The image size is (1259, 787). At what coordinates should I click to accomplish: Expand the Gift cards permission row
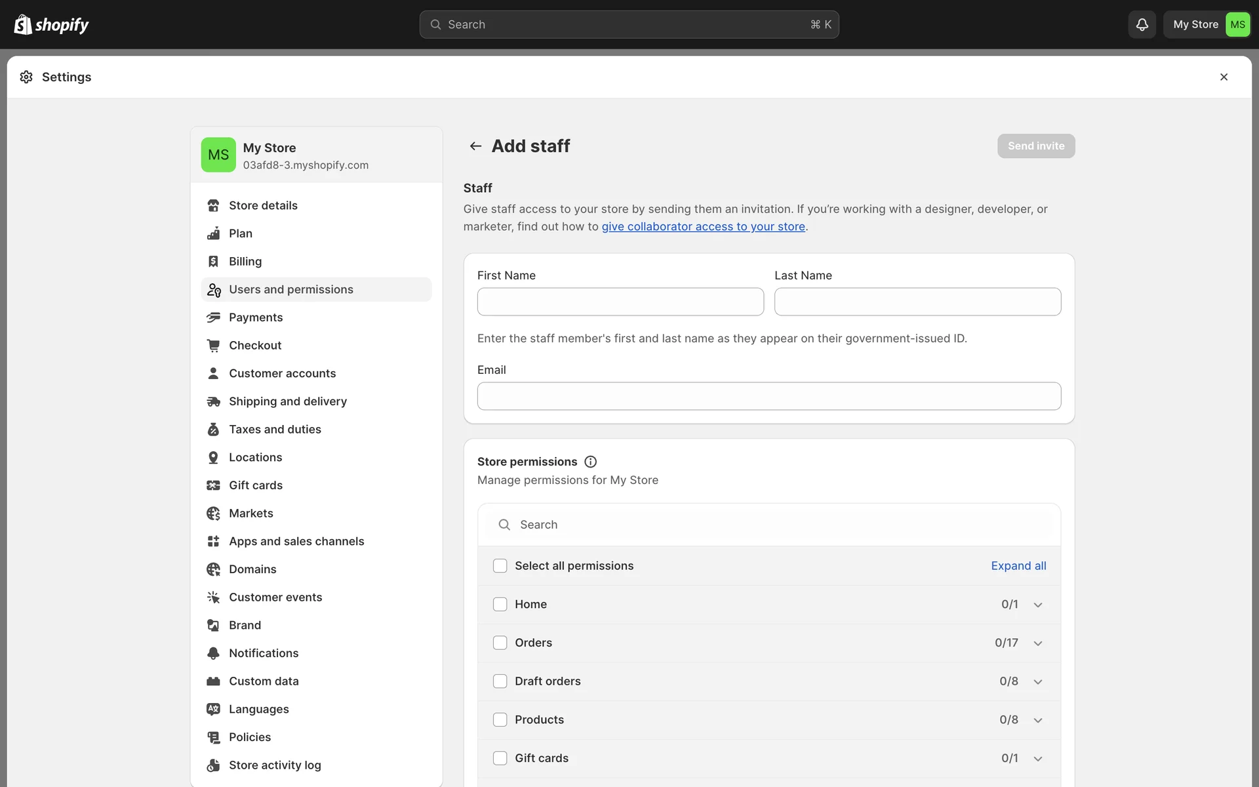point(1038,758)
